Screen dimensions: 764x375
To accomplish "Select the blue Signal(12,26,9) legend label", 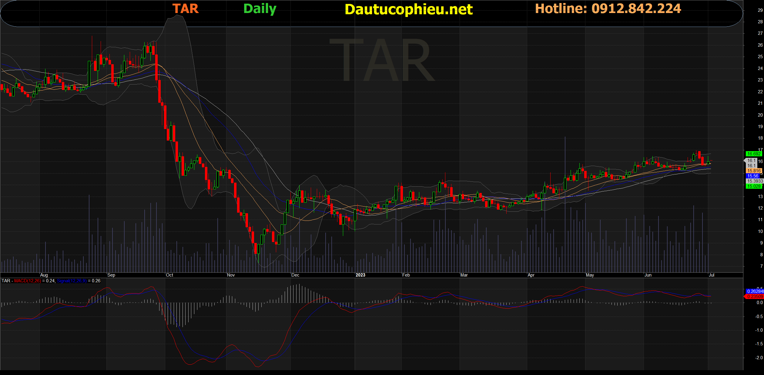I will coord(72,281).
